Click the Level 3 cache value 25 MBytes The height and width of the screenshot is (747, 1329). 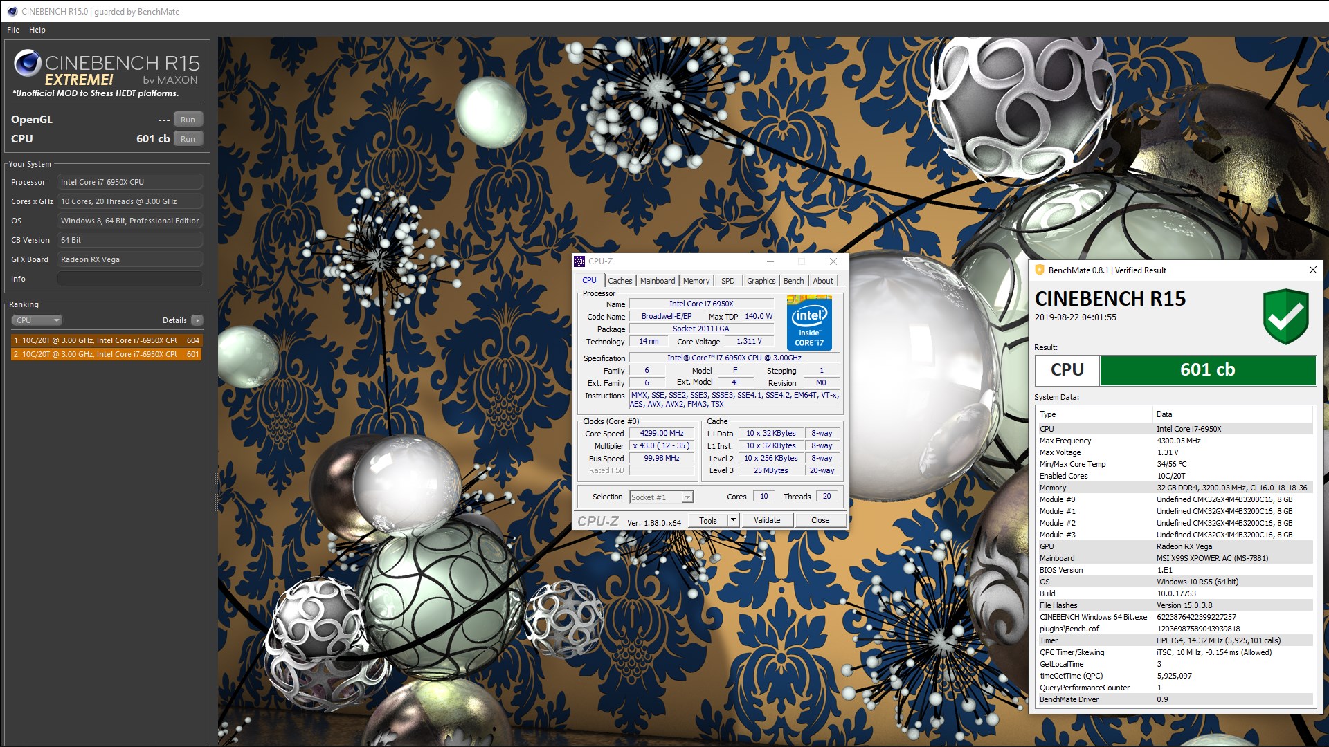click(770, 471)
